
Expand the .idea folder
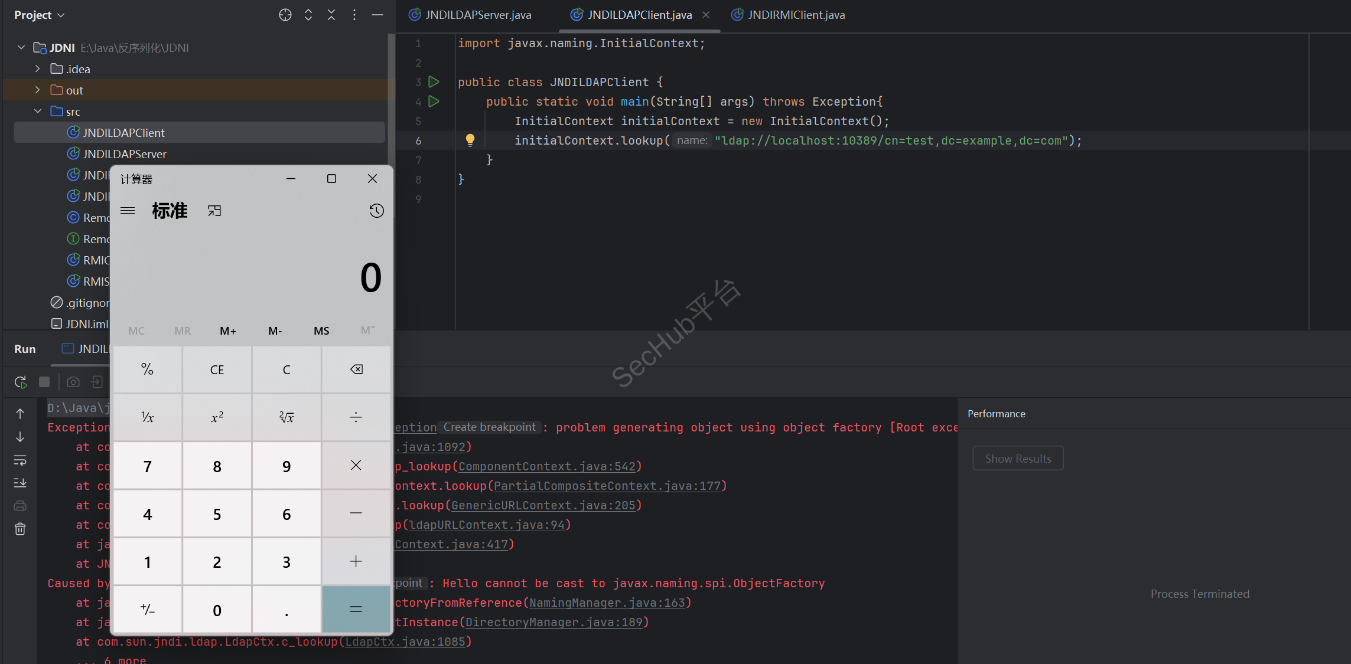(x=38, y=69)
